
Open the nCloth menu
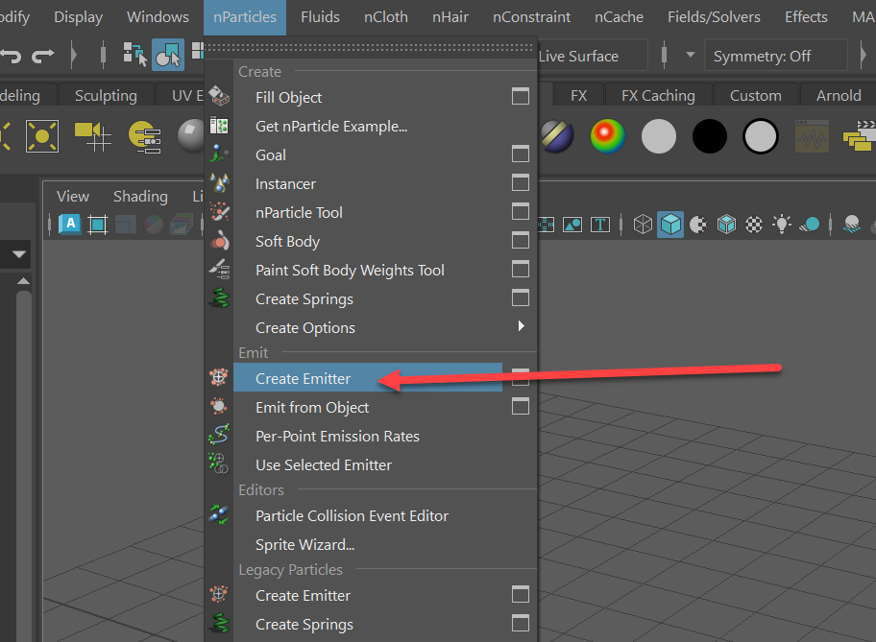[x=386, y=17]
